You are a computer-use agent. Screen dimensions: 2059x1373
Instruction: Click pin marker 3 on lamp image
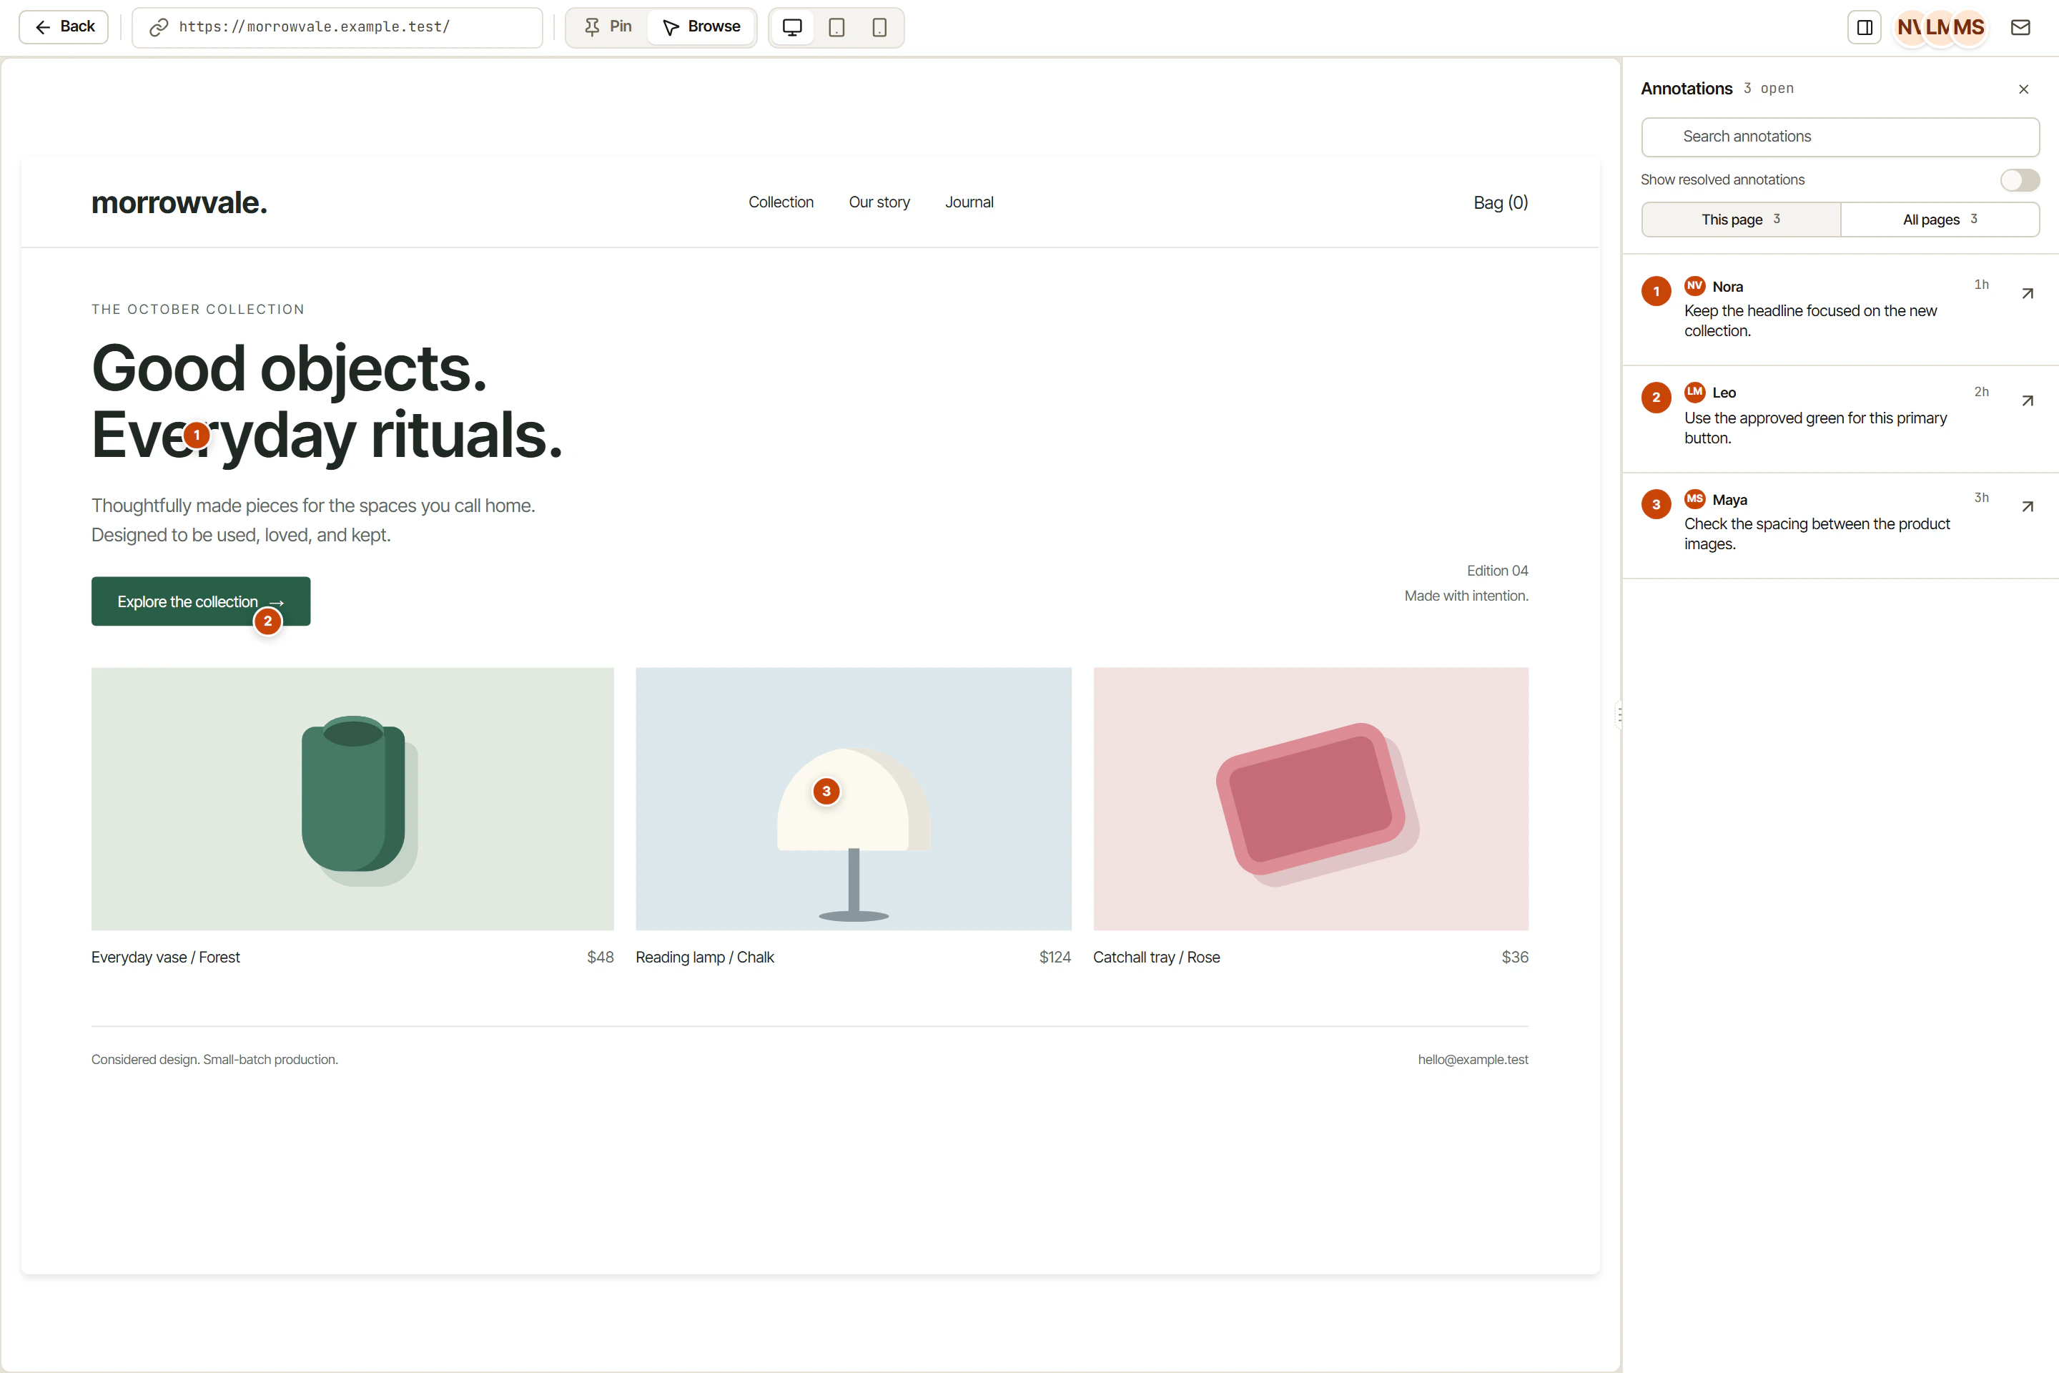[826, 792]
